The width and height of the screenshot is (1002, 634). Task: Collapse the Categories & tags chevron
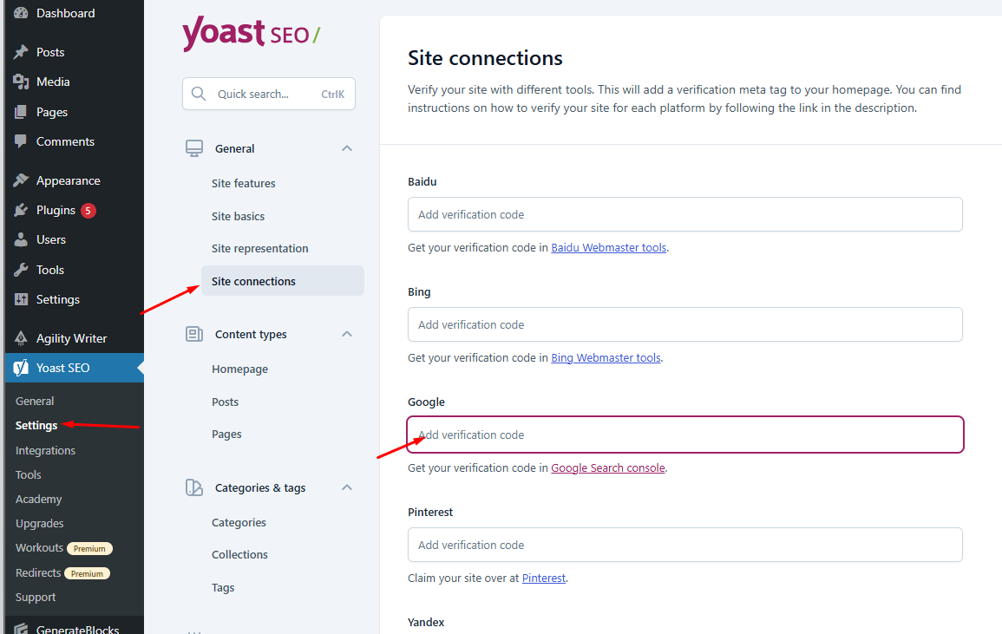[x=347, y=487]
